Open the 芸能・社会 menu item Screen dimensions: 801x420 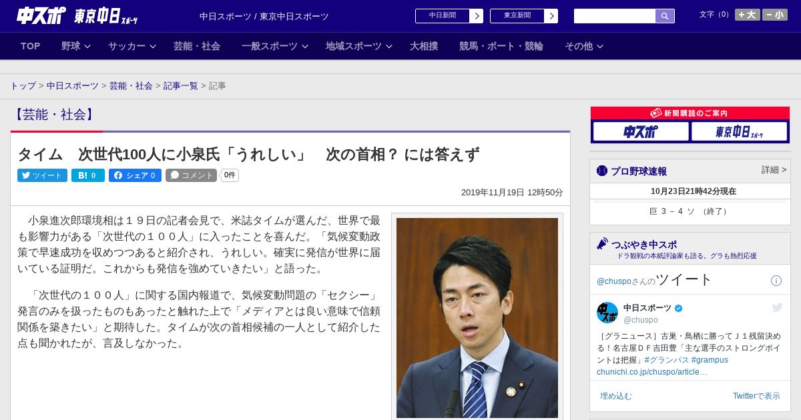[197, 46]
